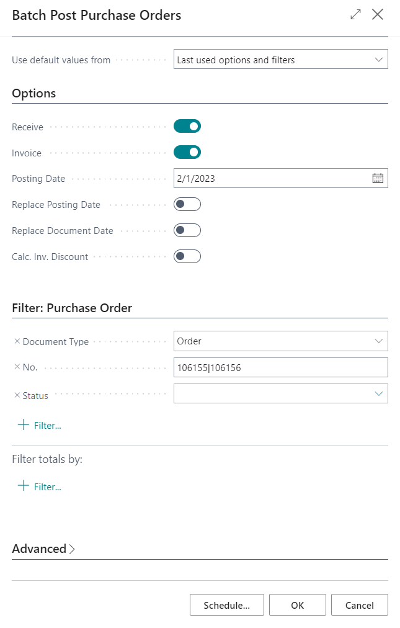
Task: Enable Calc. Inv. Discount
Action: pyautogui.click(x=187, y=256)
